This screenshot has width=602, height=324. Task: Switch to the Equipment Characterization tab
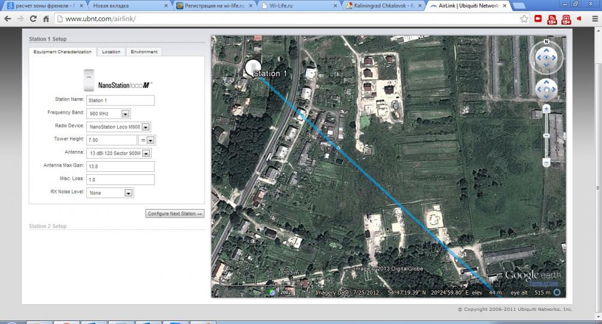(62, 52)
